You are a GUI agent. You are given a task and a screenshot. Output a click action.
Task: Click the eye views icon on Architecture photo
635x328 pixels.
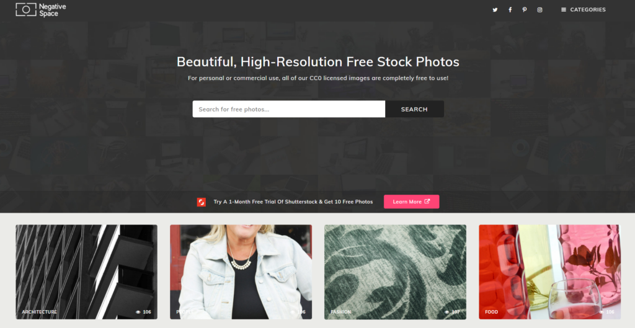(138, 312)
